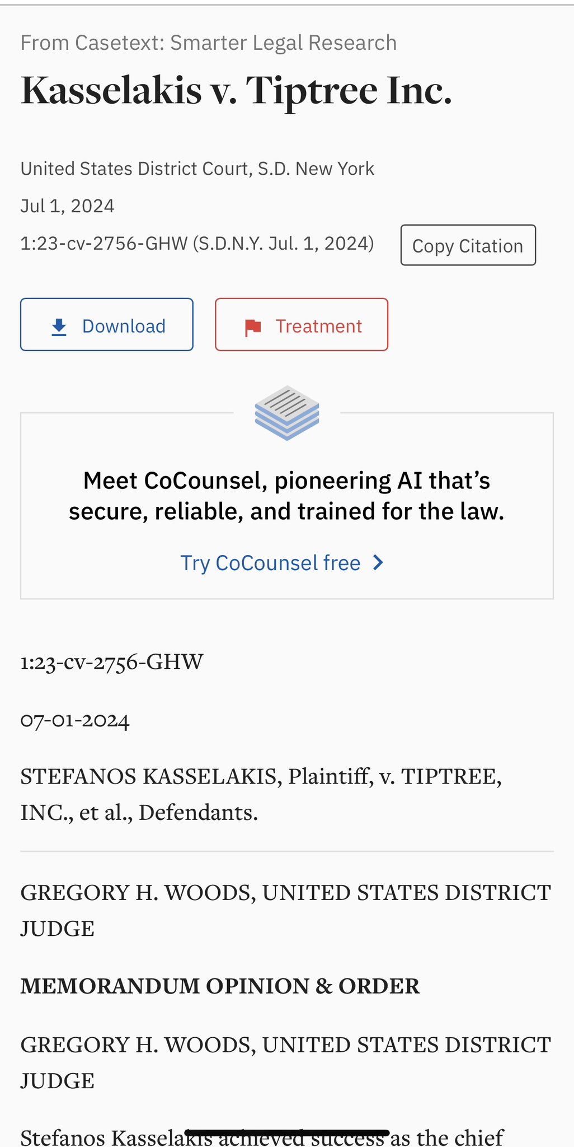Click the red Treatment flag icon
The height and width of the screenshot is (1147, 574).
click(x=253, y=328)
